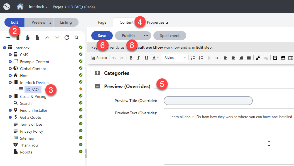Image resolution: width=294 pixels, height=166 pixels.
Task: Open the Properties tab
Action: (157, 23)
